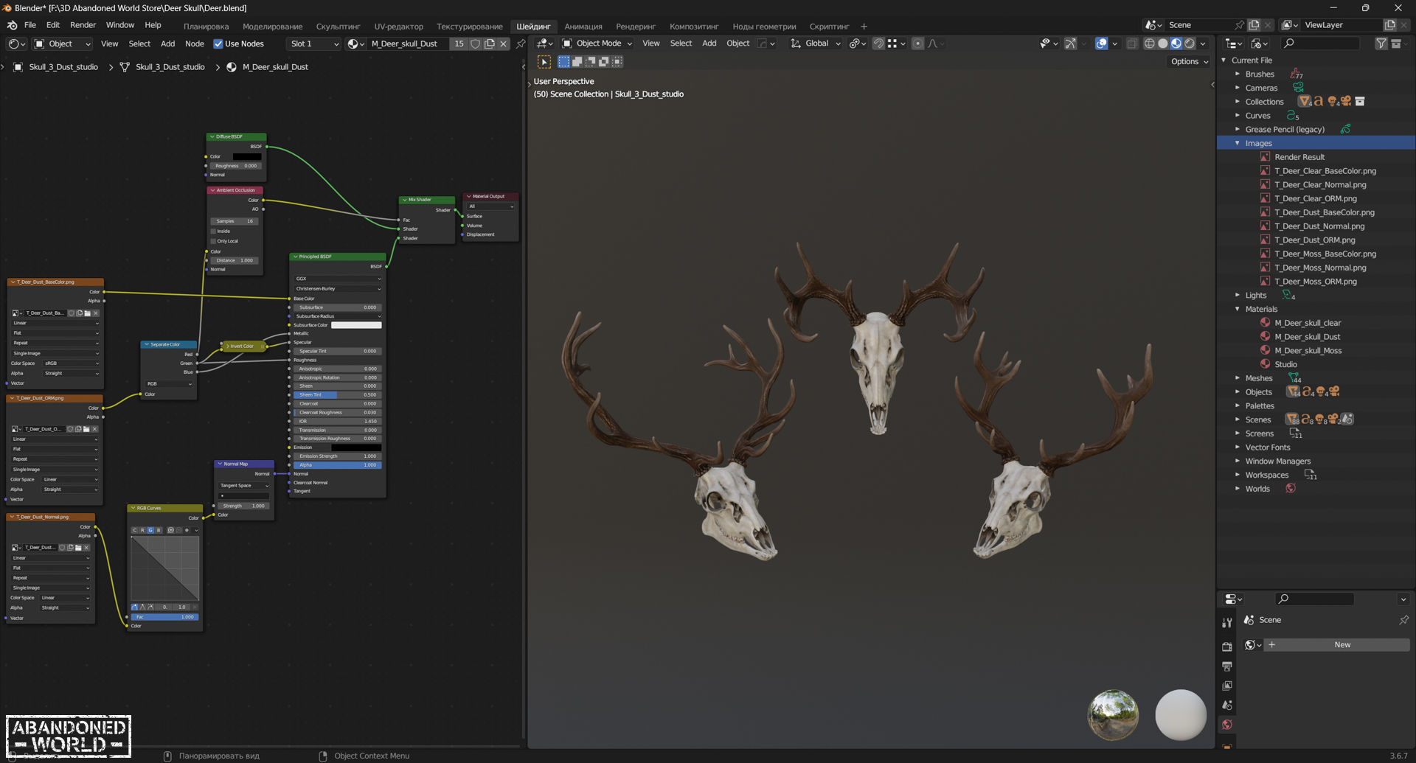Toggle X-ray display in viewport
This screenshot has height=763, width=1416.
pyautogui.click(x=1132, y=43)
